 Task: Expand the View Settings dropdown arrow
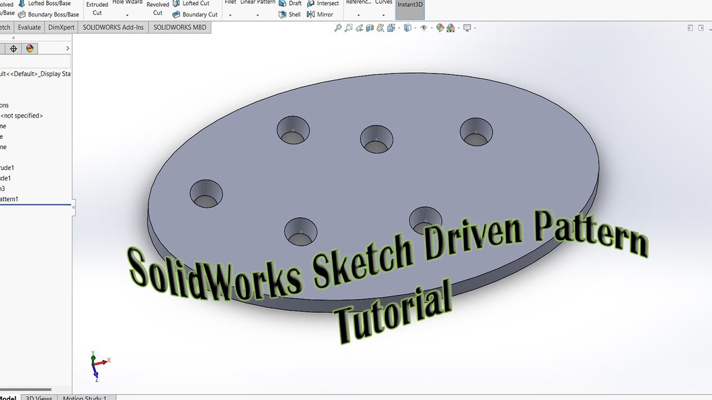click(x=474, y=28)
